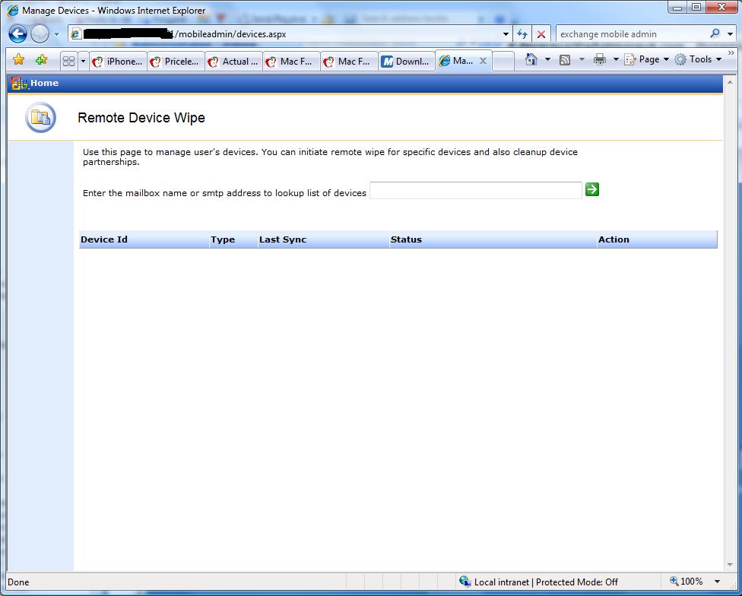Switch to the Actual ... tab
Image resolution: width=742 pixels, height=596 pixels.
click(x=233, y=62)
